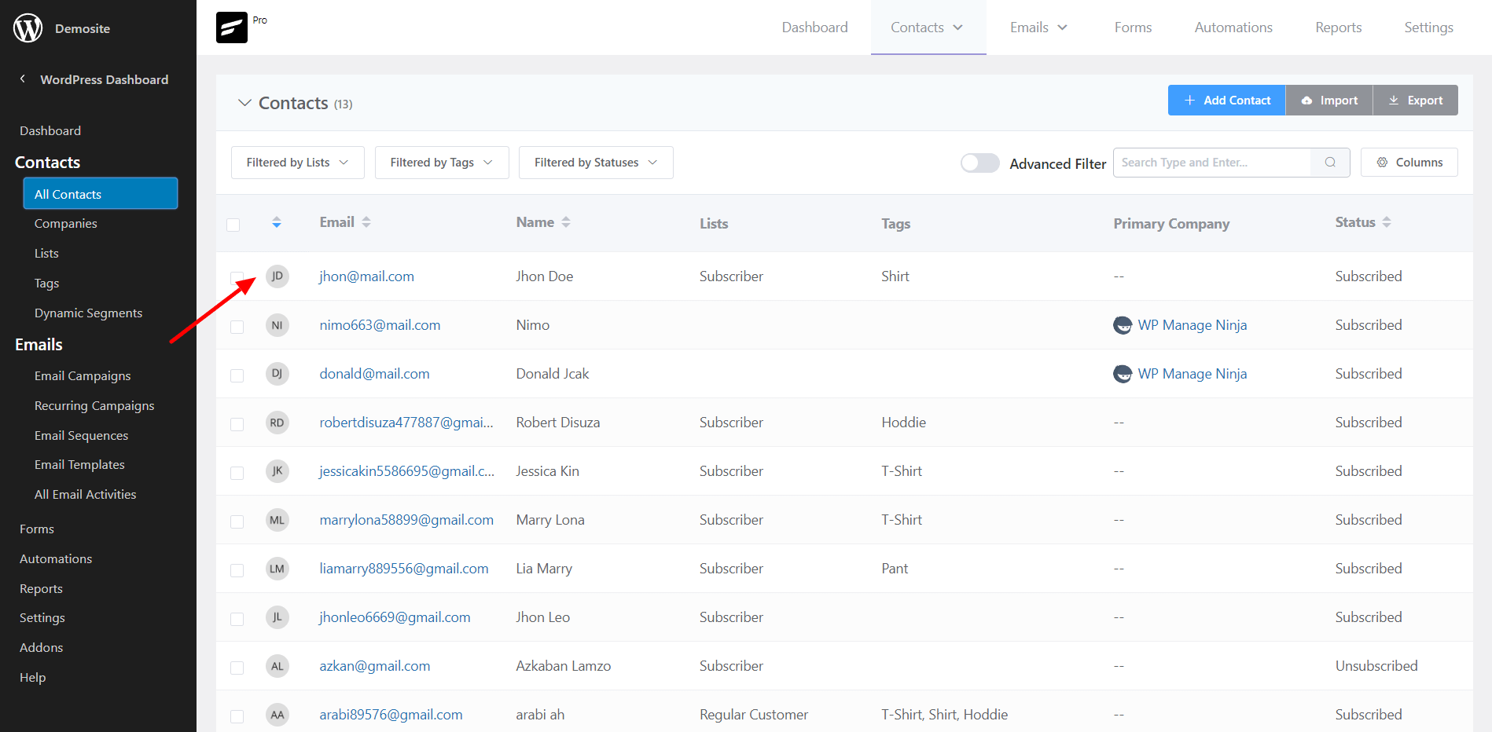Collapse the Contacts section chevron

coord(244,103)
